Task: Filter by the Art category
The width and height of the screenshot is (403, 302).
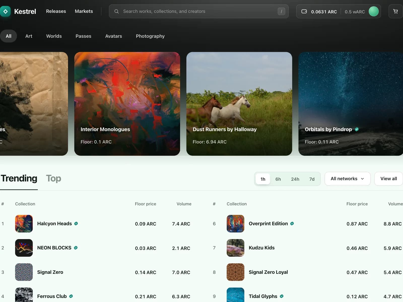Action: [x=29, y=36]
